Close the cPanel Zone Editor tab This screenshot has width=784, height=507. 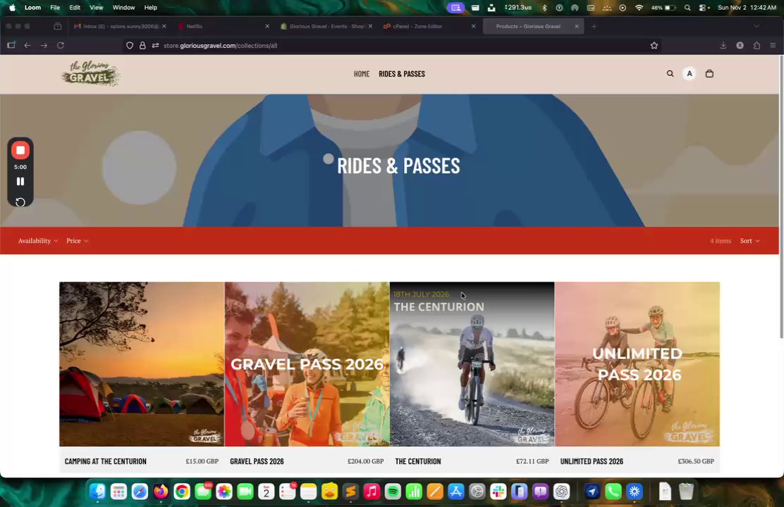[x=474, y=27]
